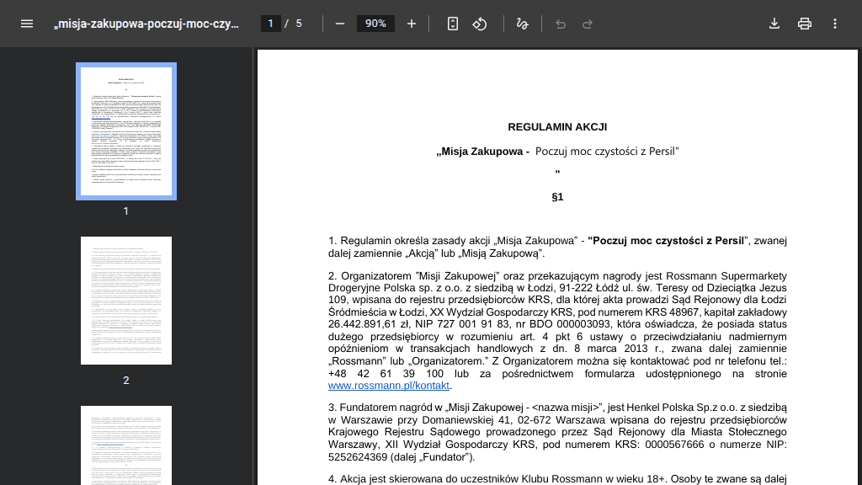This screenshot has width=862, height=485.
Task: Zoom in with the plus icon
Action: pyautogui.click(x=411, y=24)
